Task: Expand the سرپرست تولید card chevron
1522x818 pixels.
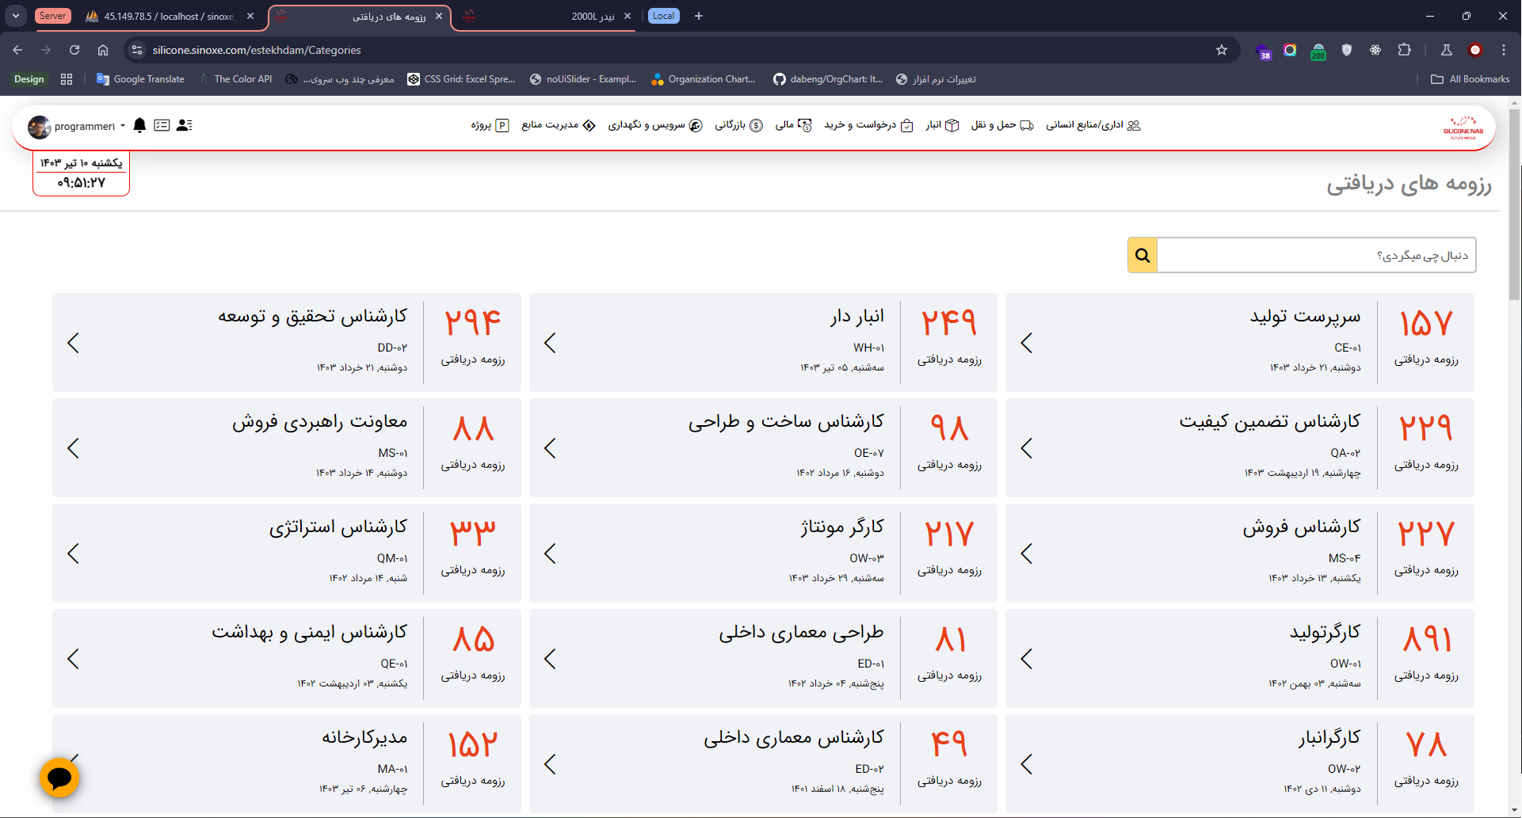Action: [1027, 343]
